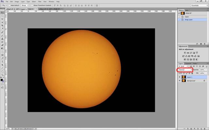209x130 pixels.
Task: Select the Lasso tool
Action: (2, 19)
